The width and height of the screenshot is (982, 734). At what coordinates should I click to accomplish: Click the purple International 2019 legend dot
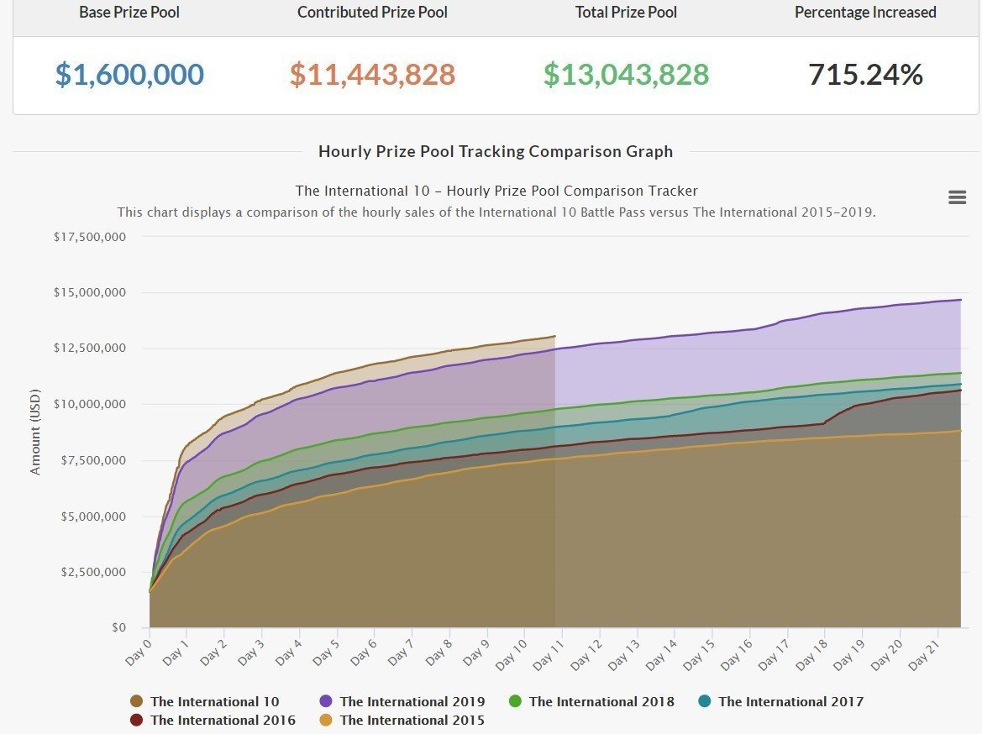[326, 701]
